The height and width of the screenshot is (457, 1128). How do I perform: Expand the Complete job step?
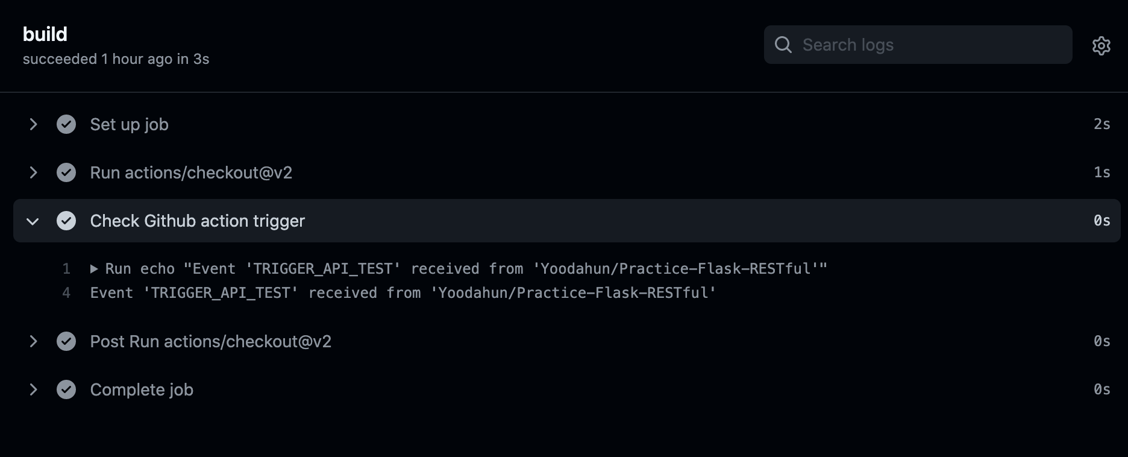(x=33, y=389)
